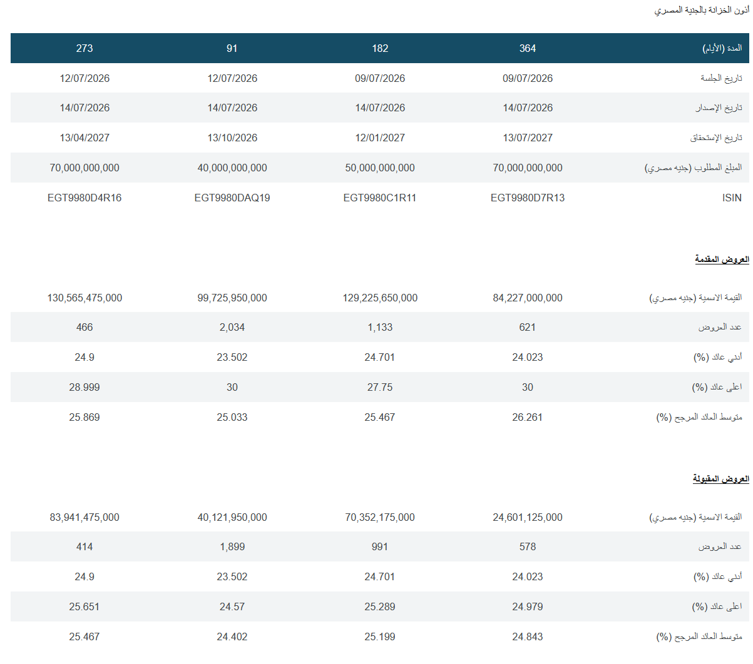Click accepted bids count 1,899
Image resolution: width=753 pixels, height=664 pixels.
click(232, 546)
